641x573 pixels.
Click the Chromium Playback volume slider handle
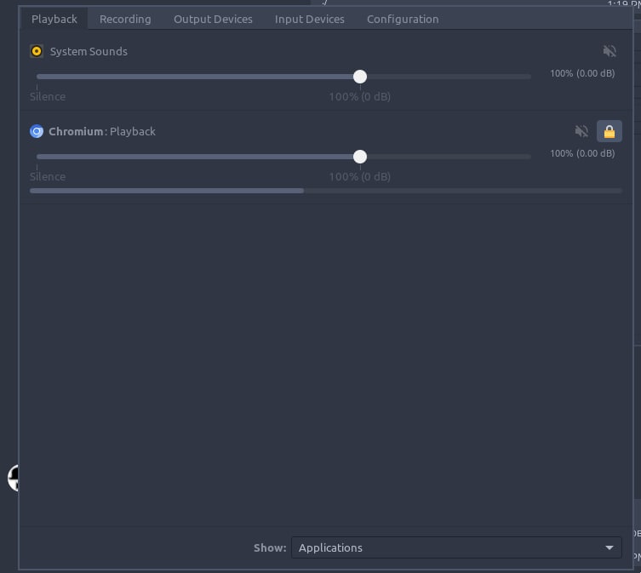(x=360, y=157)
